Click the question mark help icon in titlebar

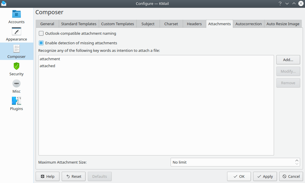point(280,3)
